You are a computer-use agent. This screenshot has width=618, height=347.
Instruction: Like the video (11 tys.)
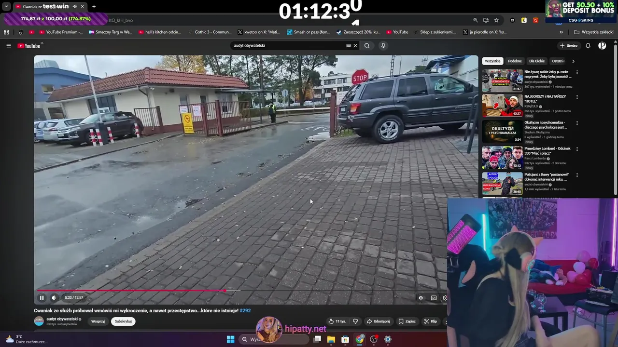tap(337, 321)
